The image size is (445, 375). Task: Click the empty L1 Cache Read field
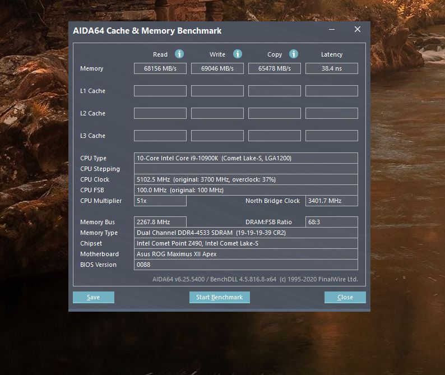point(160,91)
